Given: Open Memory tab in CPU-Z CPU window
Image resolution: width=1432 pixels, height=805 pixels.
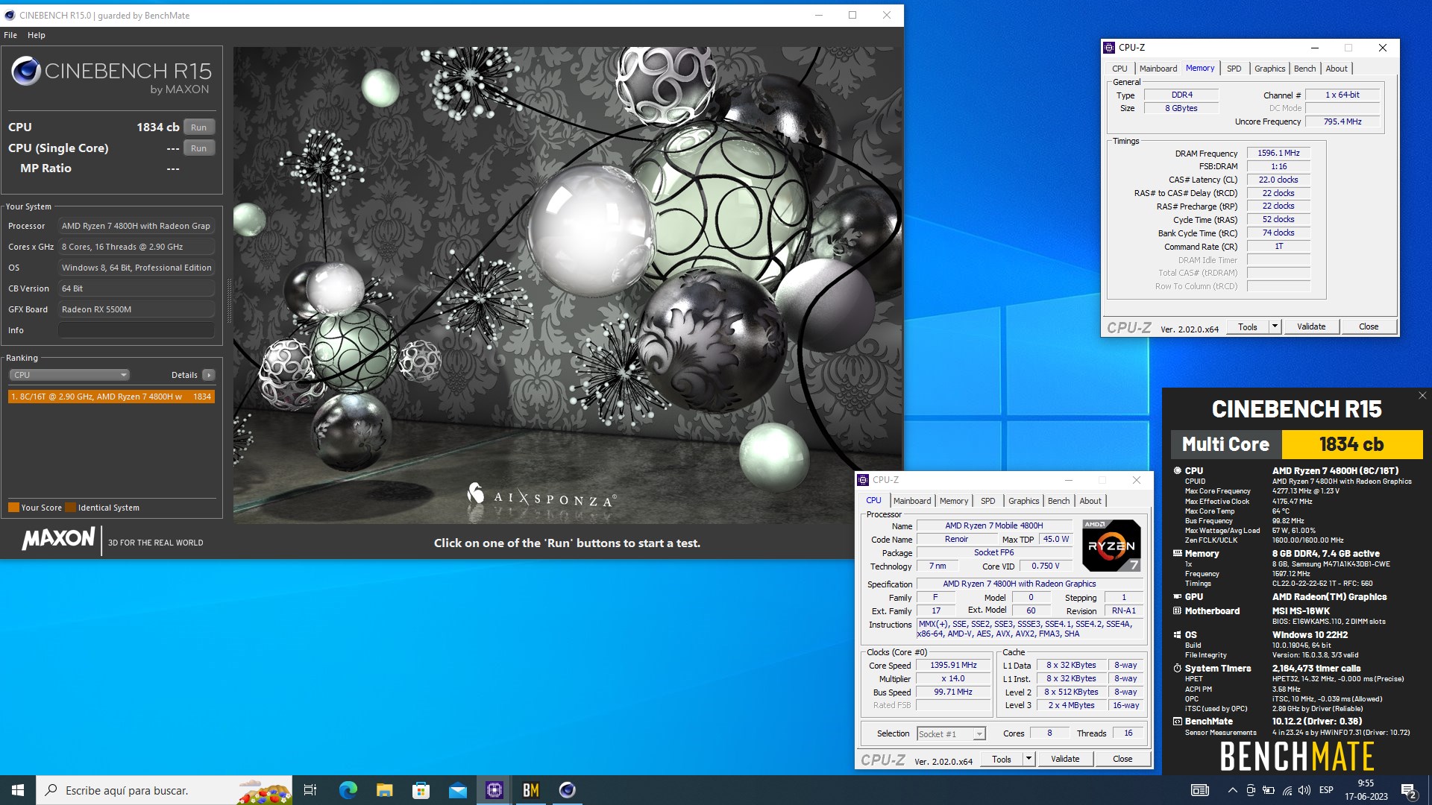Looking at the screenshot, I should 954,501.
